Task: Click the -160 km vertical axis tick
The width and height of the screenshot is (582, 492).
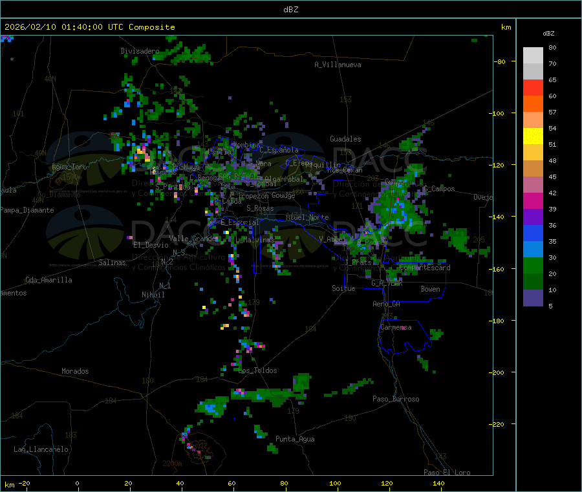Action: 498,269
